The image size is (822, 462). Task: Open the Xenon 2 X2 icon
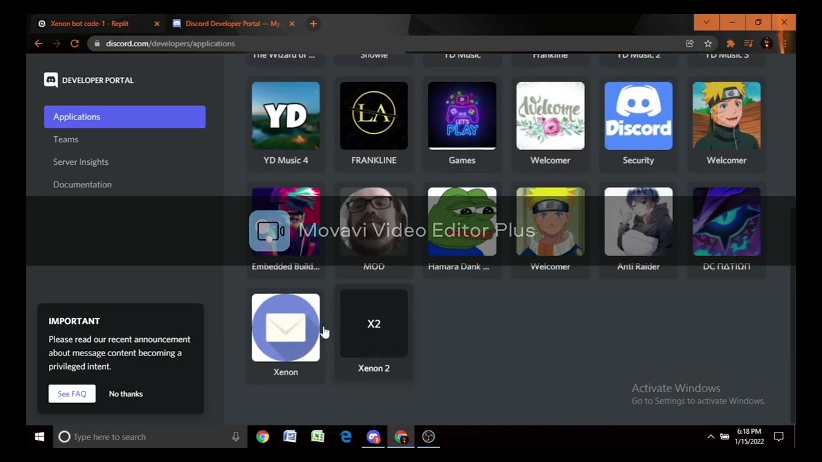click(x=374, y=323)
